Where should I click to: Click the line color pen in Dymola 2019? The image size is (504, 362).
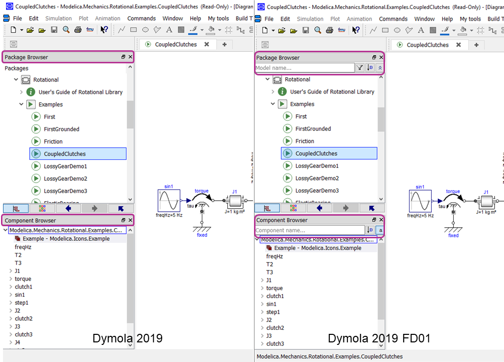[193, 30]
